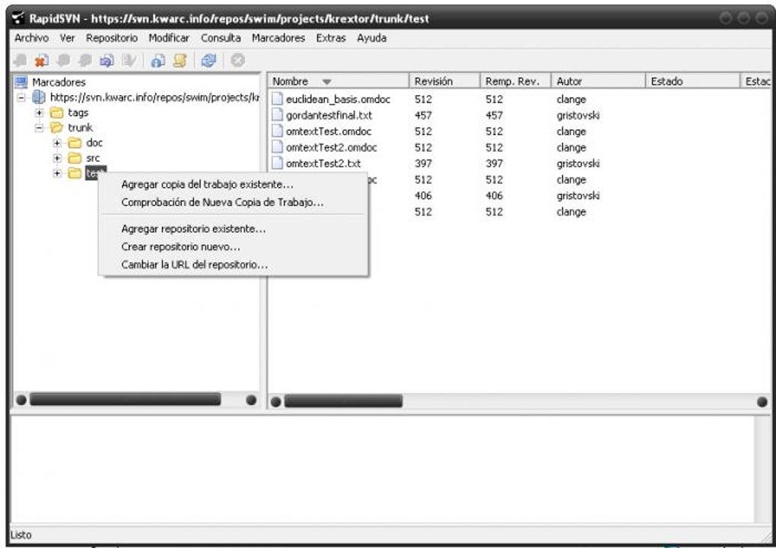The image size is (776, 548).
Task: Sort by the Estado column header
Action: [692, 81]
